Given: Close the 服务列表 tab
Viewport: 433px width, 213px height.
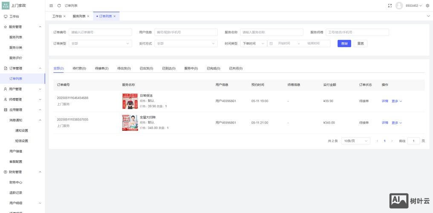Looking at the screenshot, I should pyautogui.click(x=88, y=16).
